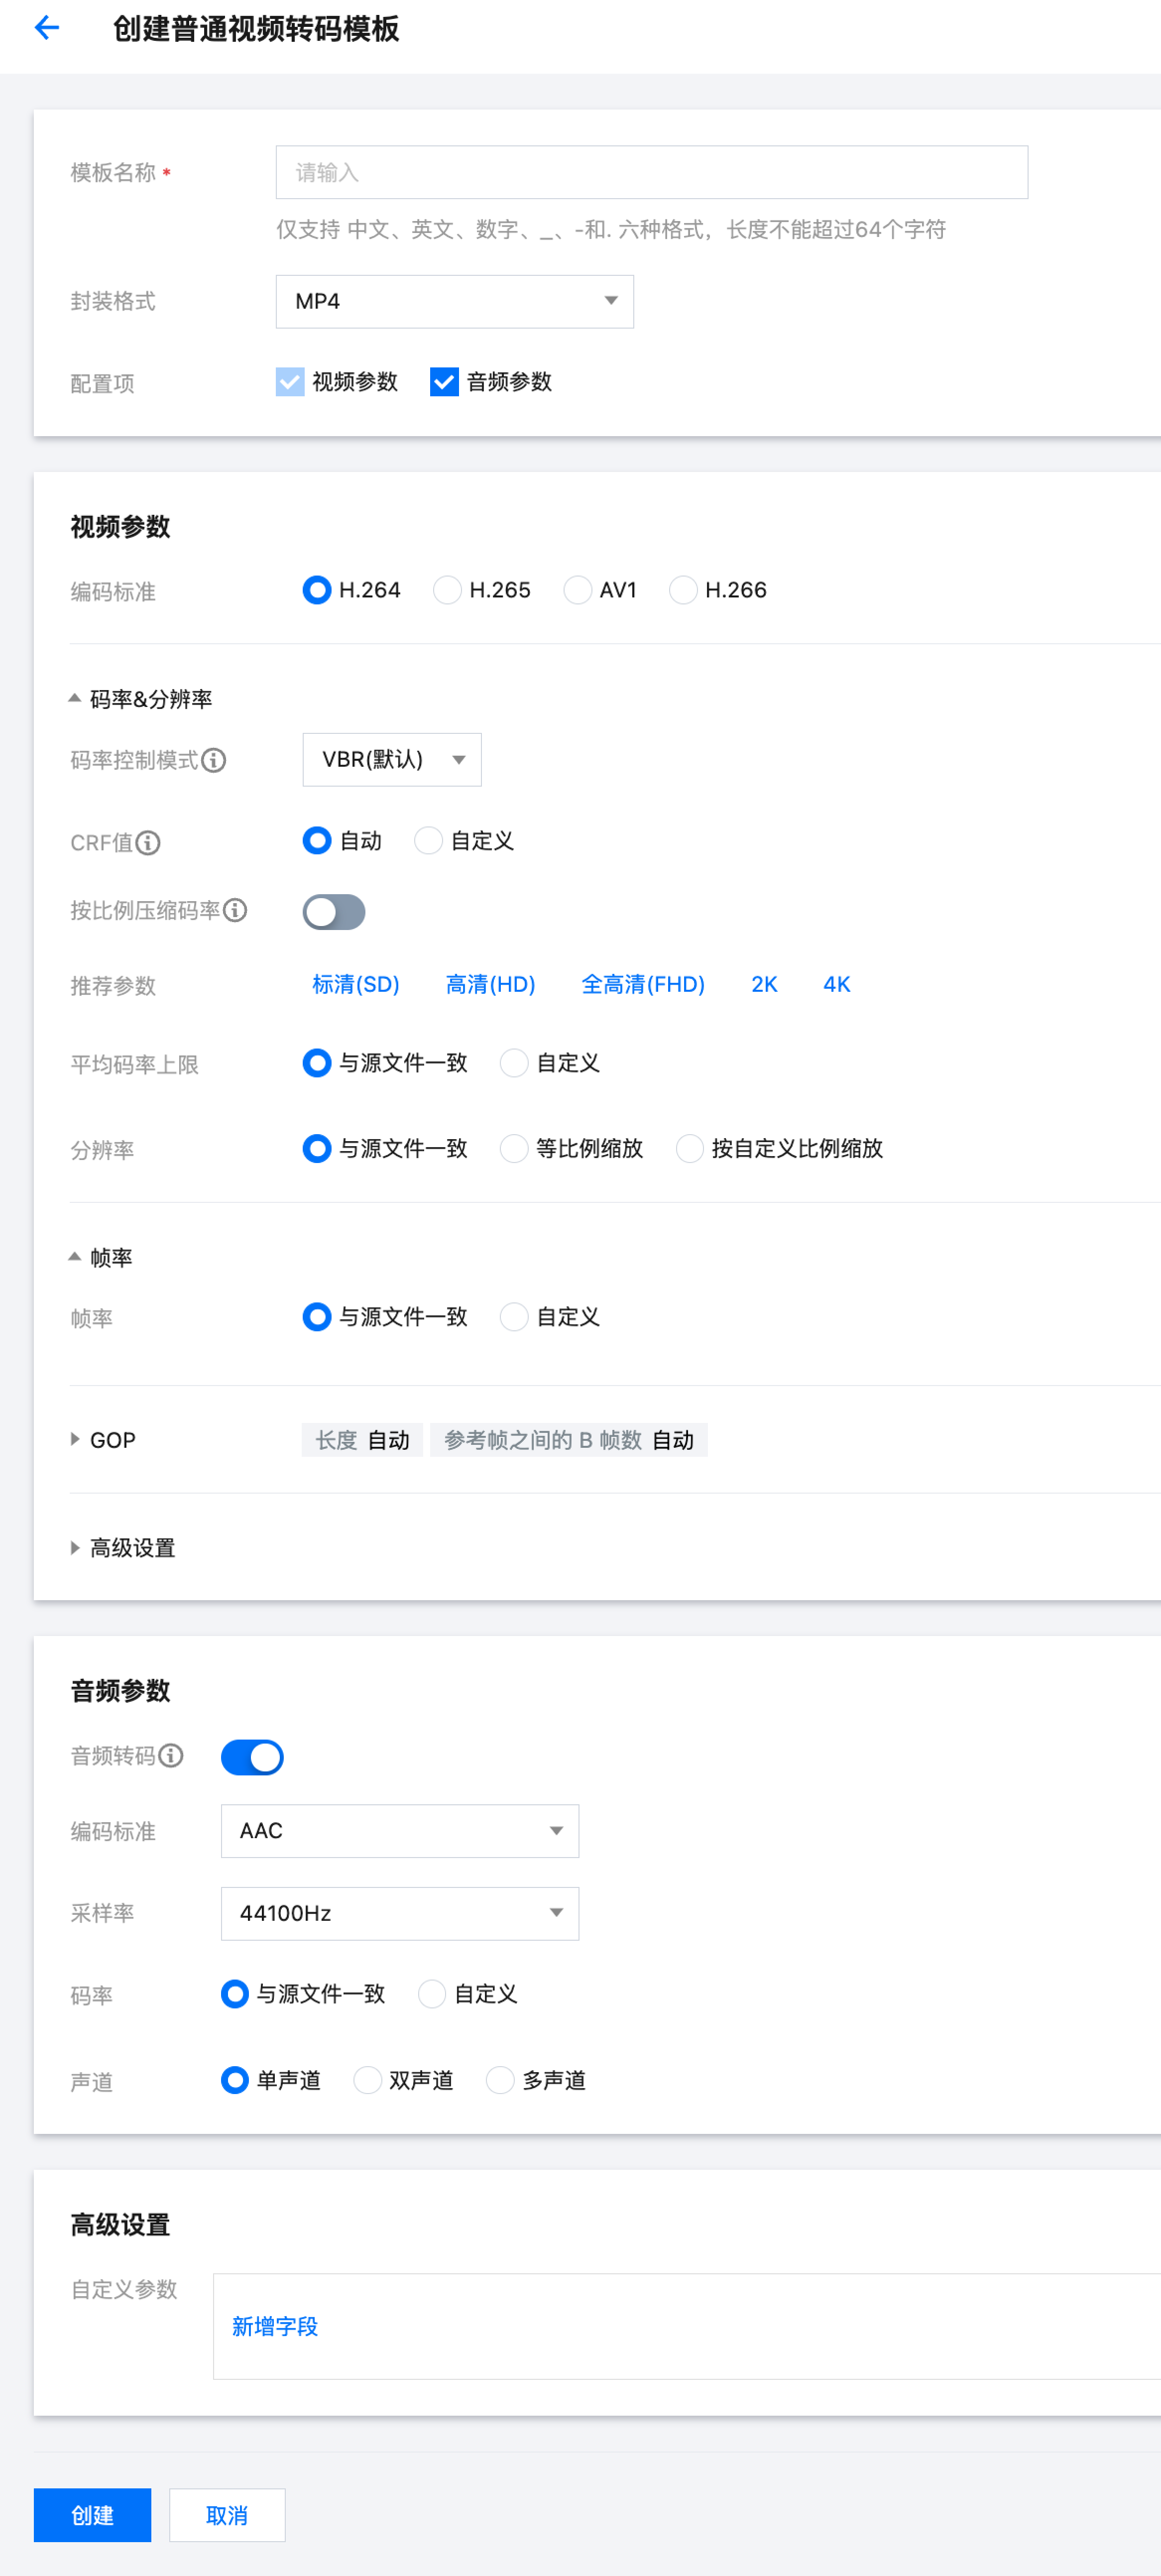Open the 44100Hz sample rate dropdown
The height and width of the screenshot is (2576, 1161).
point(399,1913)
